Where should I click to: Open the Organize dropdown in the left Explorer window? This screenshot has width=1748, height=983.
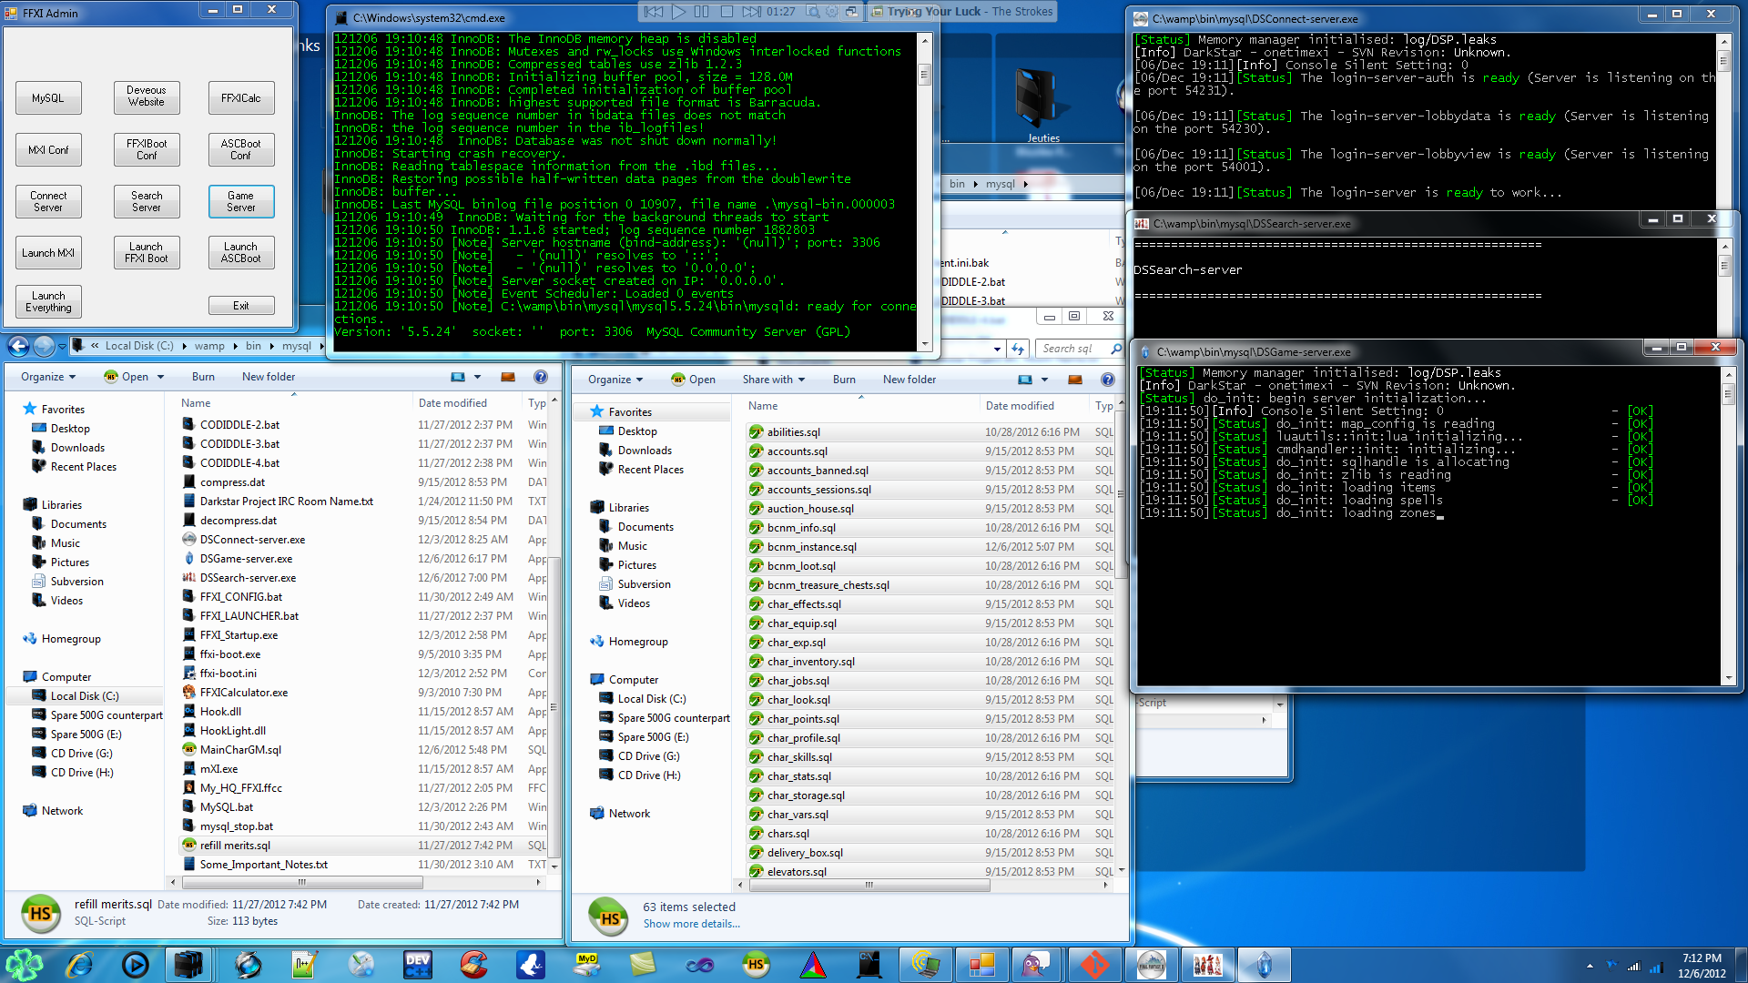48,377
